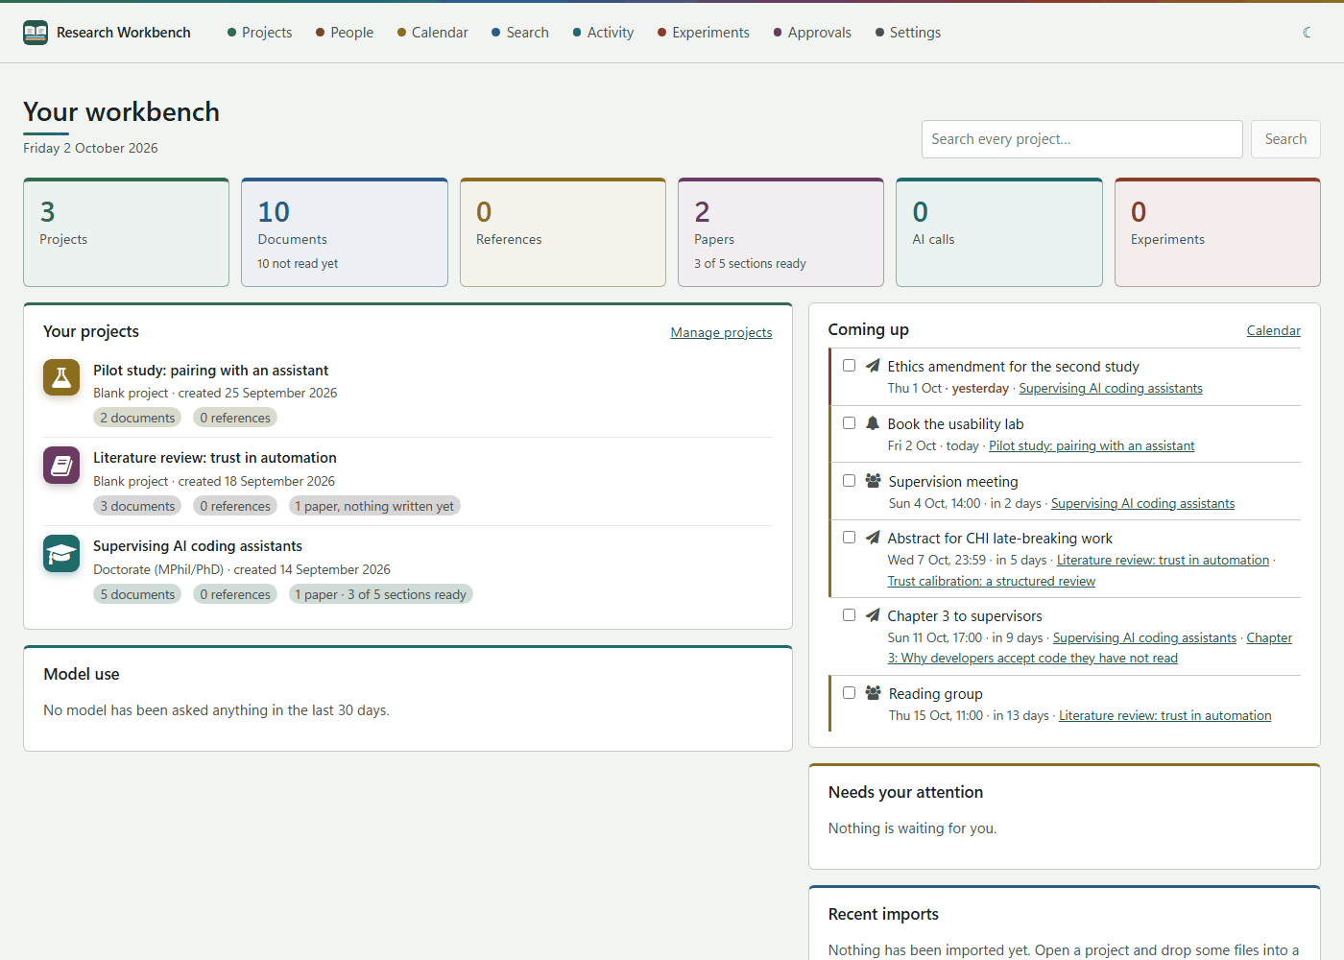Open the Experiments section

704,33
